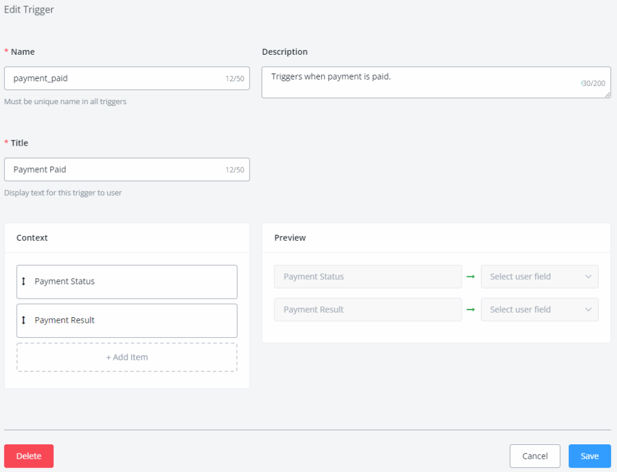Open Payment Status's Select user field dropdown

[x=539, y=276]
